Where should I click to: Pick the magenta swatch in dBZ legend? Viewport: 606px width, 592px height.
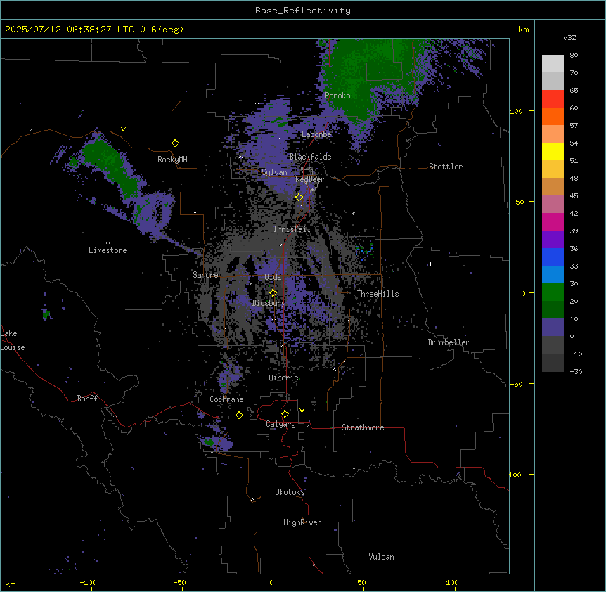(553, 221)
